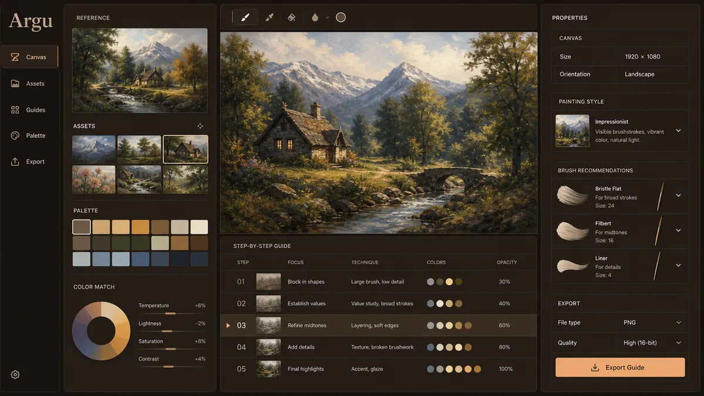Expand the Impressionist painting style dropdown
704x396 pixels.
click(678, 131)
